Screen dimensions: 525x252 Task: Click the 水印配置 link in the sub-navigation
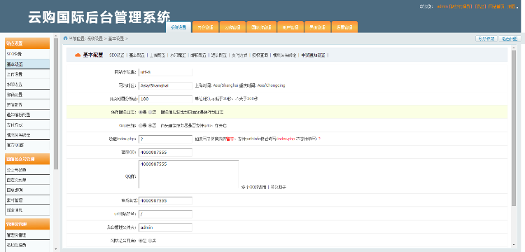[x=178, y=55]
